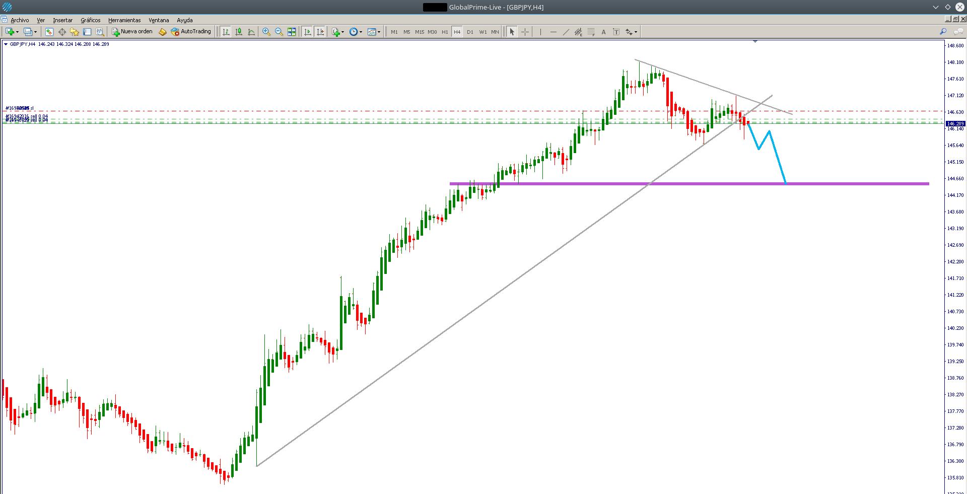The image size is (967, 494).
Task: Click the chart templates icon
Action: click(x=372, y=32)
